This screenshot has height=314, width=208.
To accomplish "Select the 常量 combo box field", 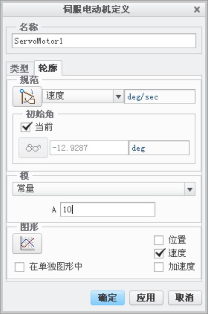I will click(104, 189).
